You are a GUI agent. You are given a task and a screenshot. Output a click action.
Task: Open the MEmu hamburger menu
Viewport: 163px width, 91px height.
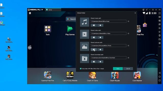pyautogui.click(x=147, y=10)
